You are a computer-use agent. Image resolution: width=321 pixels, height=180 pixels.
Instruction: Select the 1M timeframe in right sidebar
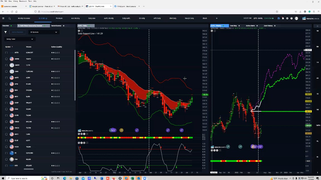pyautogui.click(x=317, y=31)
